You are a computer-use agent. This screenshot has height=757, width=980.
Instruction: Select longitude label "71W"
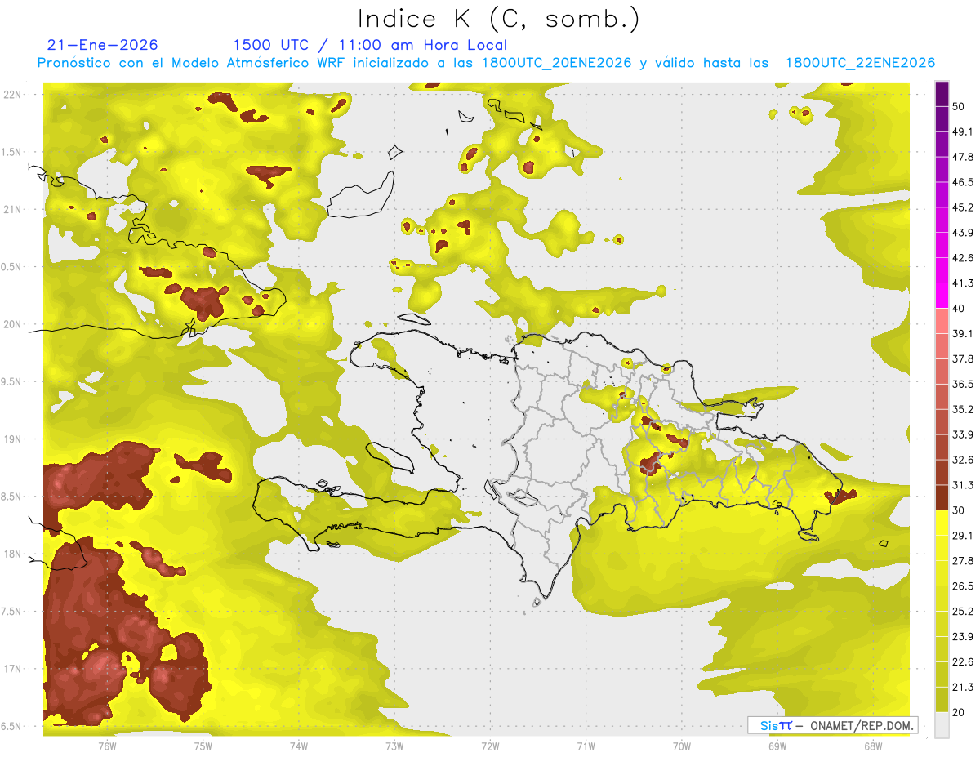click(x=586, y=746)
